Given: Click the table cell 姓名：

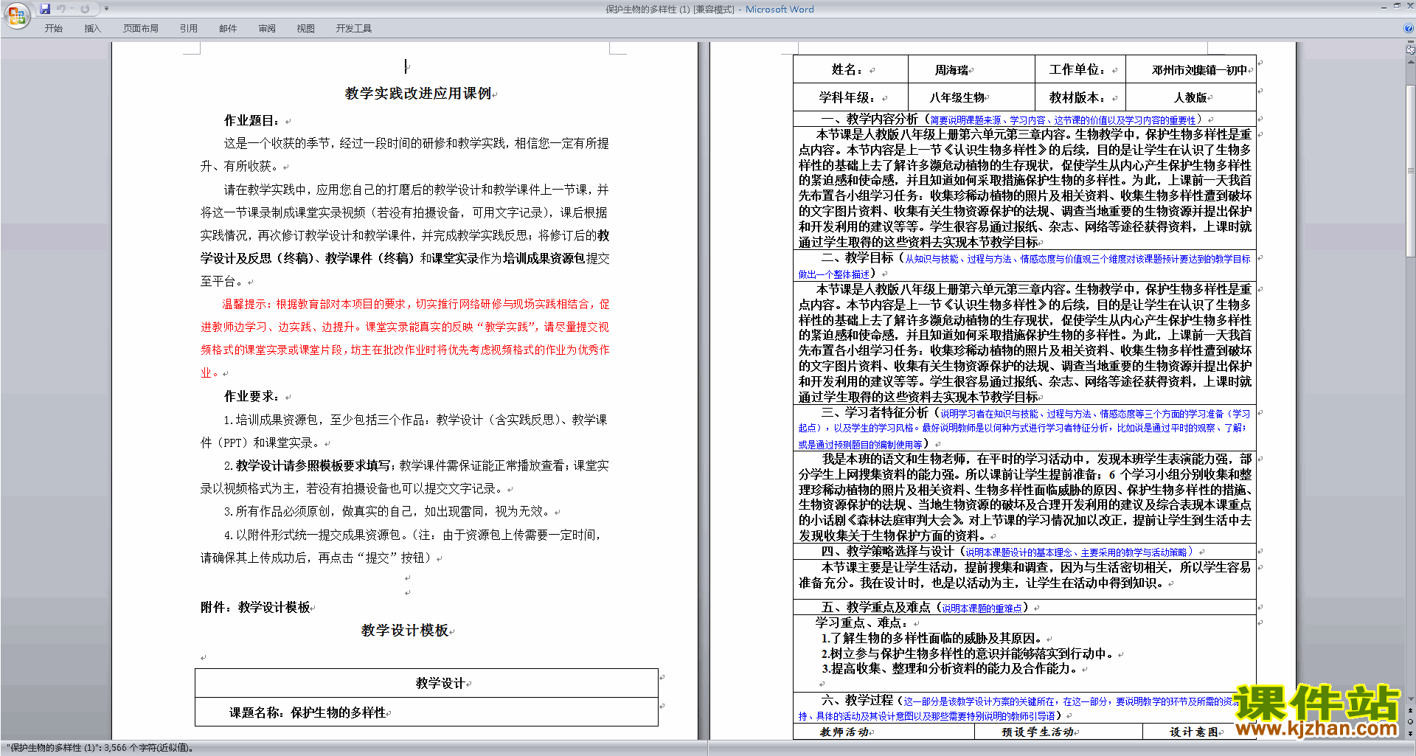Looking at the screenshot, I should 850,70.
